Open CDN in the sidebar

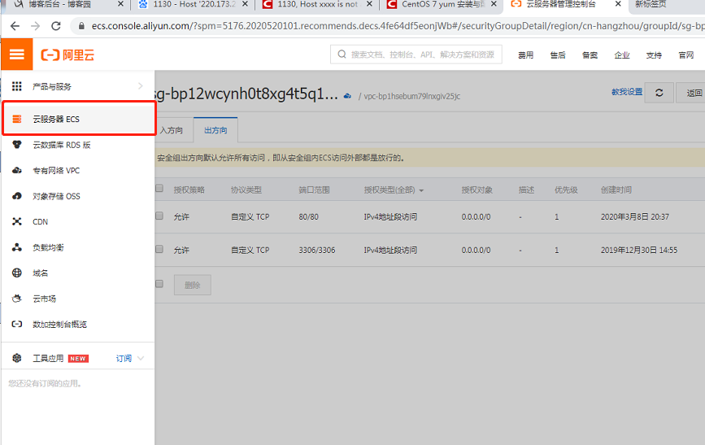(x=40, y=222)
